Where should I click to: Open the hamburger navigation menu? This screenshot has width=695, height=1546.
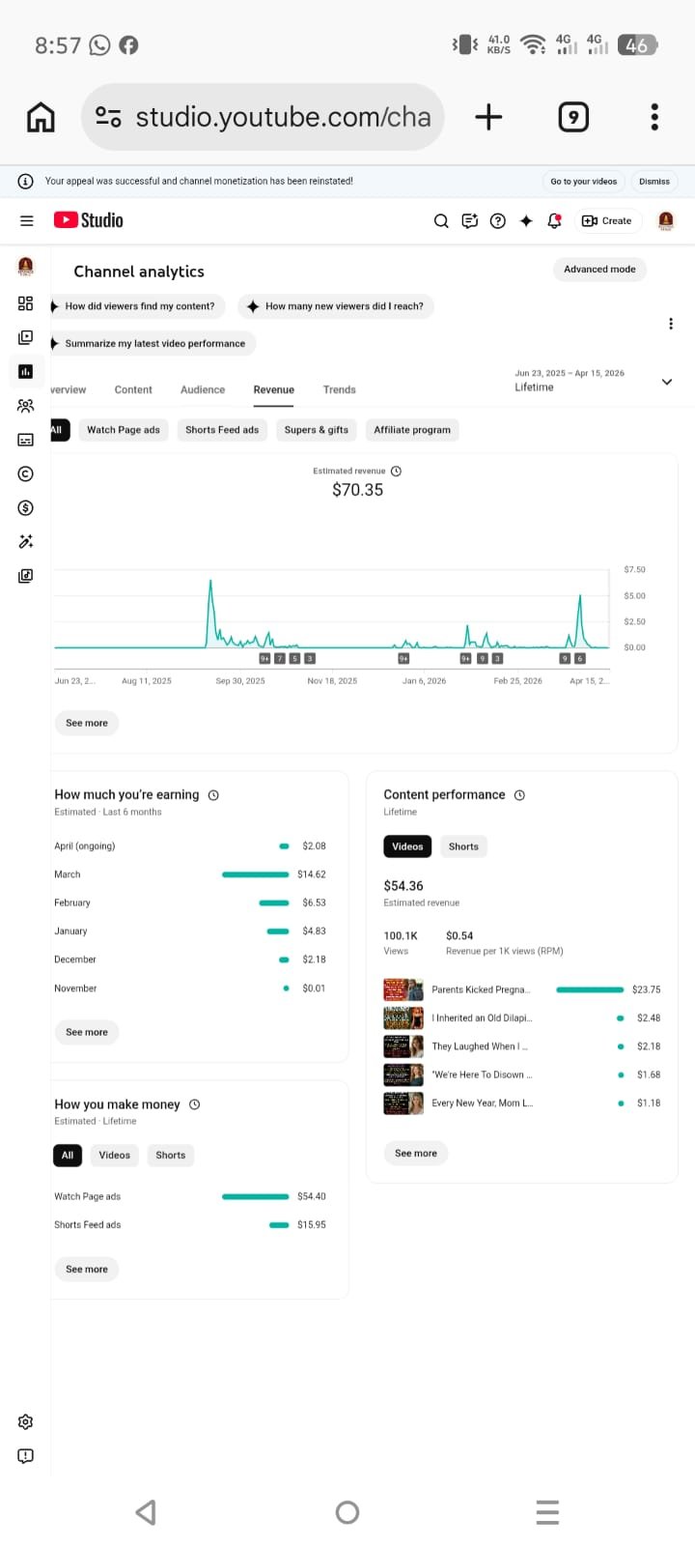click(x=27, y=220)
